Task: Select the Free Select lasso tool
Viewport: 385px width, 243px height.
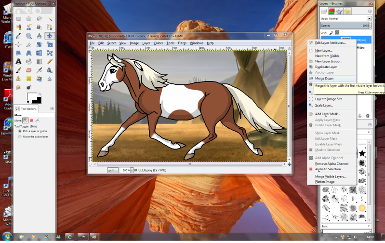Action: point(39,19)
